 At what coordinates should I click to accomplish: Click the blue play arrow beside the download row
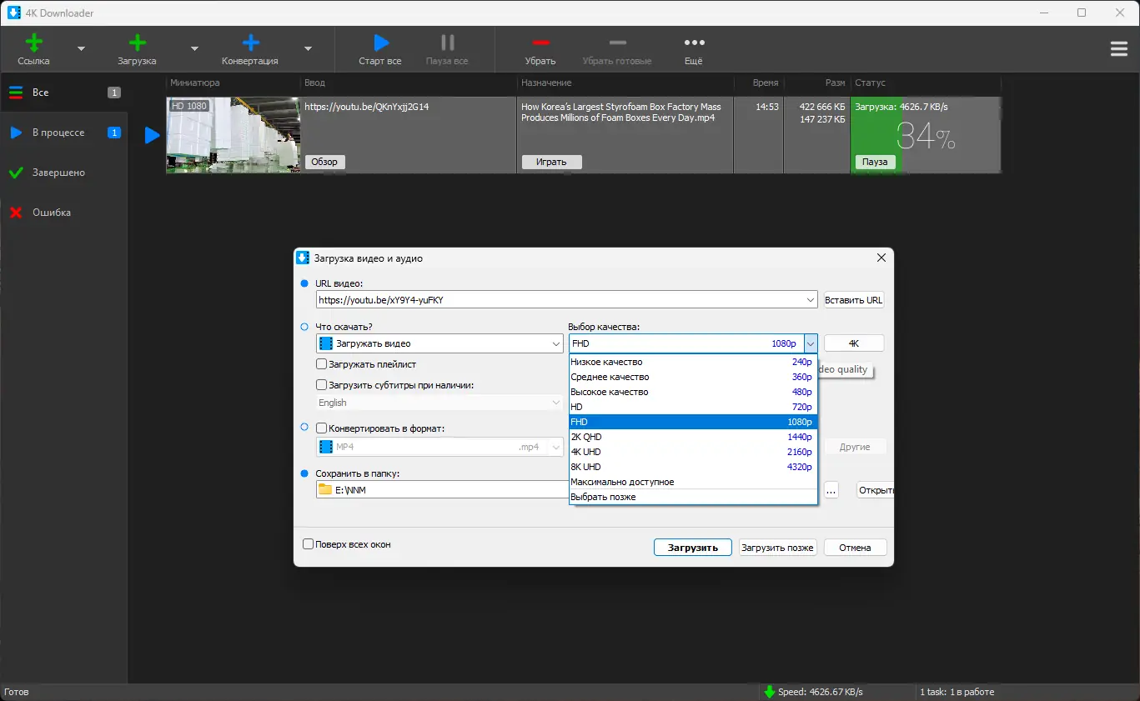coord(152,135)
